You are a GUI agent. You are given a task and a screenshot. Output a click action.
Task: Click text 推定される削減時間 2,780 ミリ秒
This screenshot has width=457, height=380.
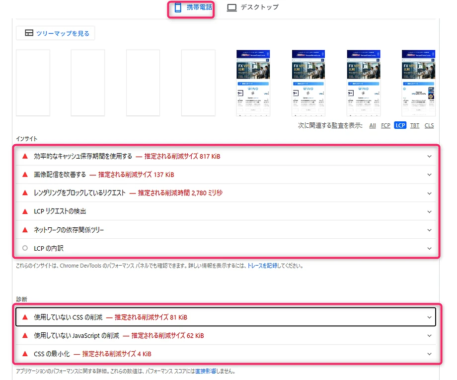[180, 193]
